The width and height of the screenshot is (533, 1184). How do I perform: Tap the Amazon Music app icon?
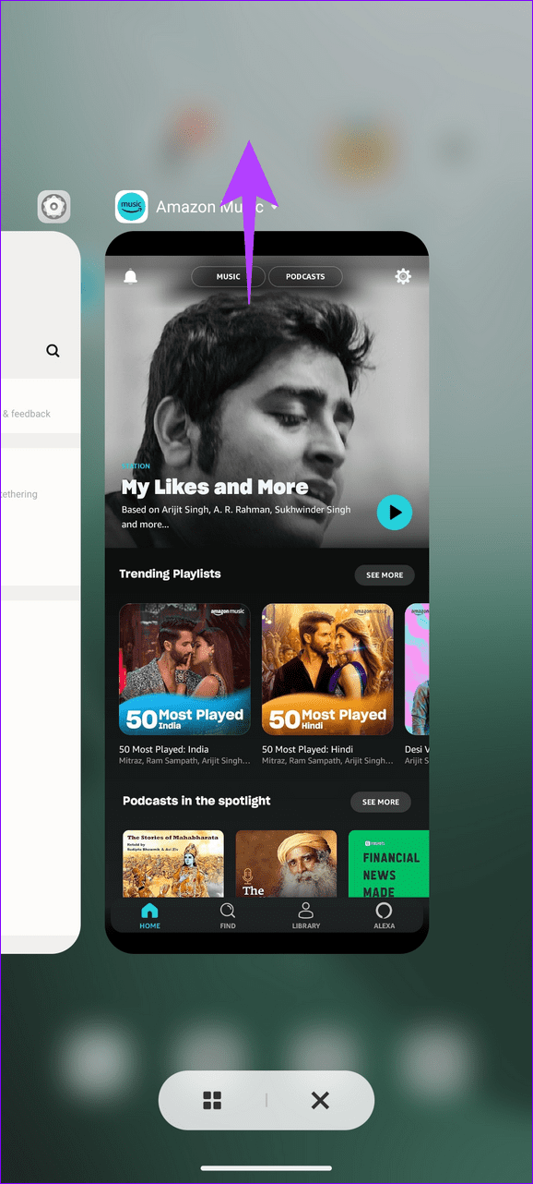tap(131, 206)
